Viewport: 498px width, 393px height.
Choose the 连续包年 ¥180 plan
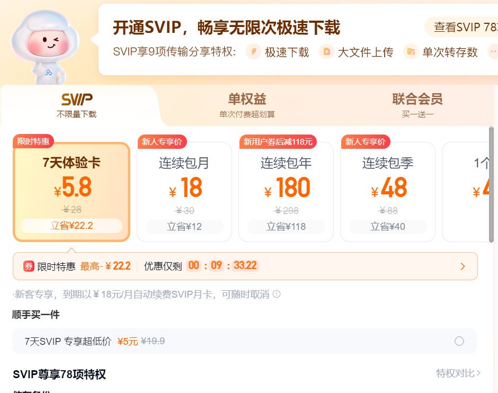click(286, 192)
